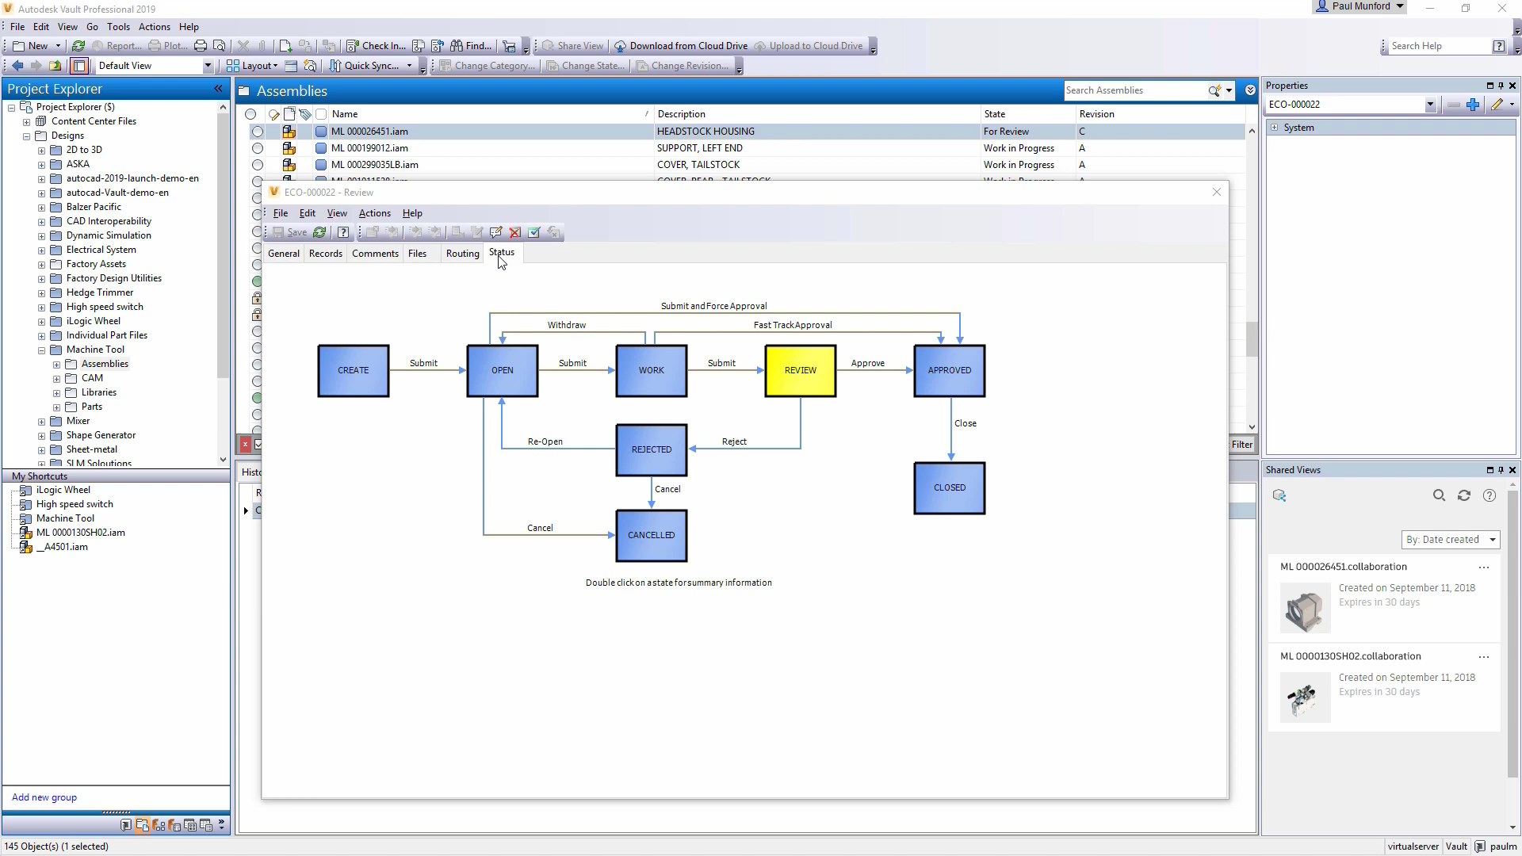Toggle the preview pane layout icon

(x=78, y=66)
